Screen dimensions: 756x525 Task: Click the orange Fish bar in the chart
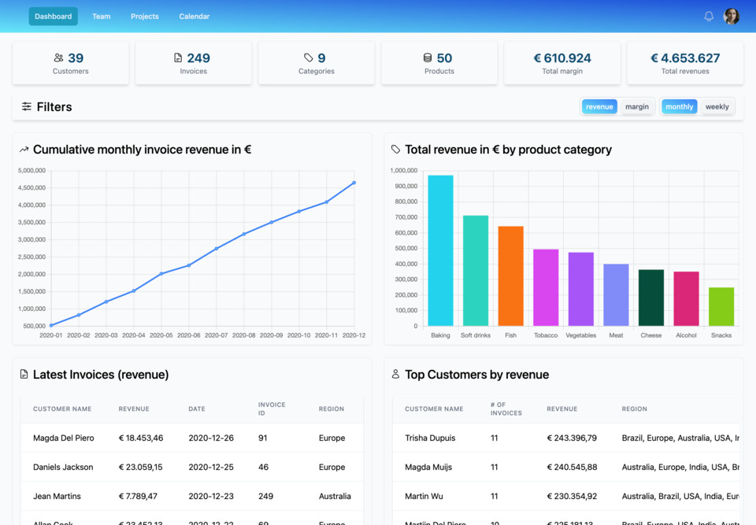click(510, 275)
